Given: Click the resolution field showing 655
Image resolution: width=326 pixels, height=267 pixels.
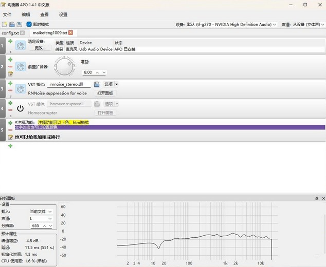Looking at the screenshot, I should (36, 226).
